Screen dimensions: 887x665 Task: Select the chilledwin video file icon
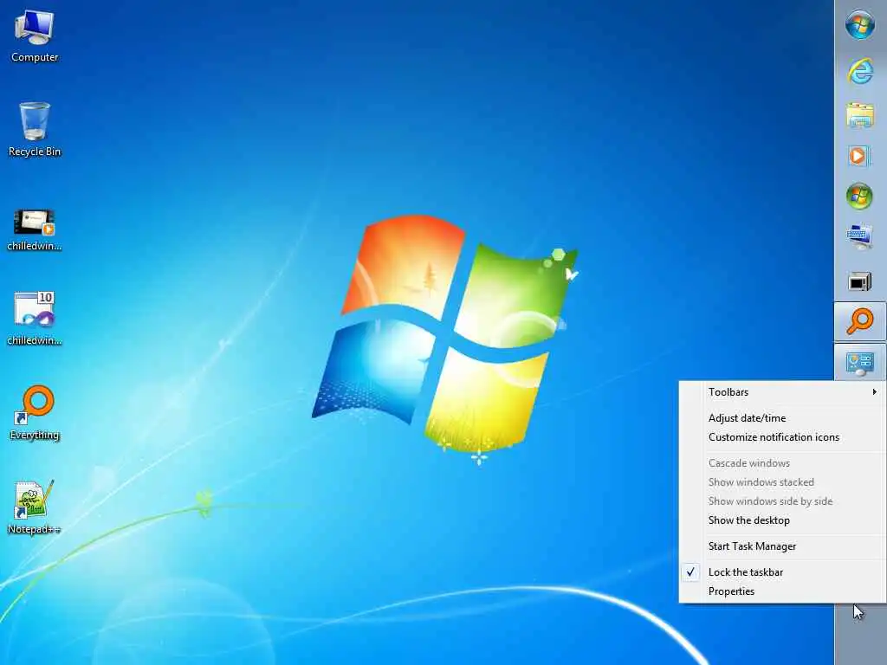click(35, 229)
